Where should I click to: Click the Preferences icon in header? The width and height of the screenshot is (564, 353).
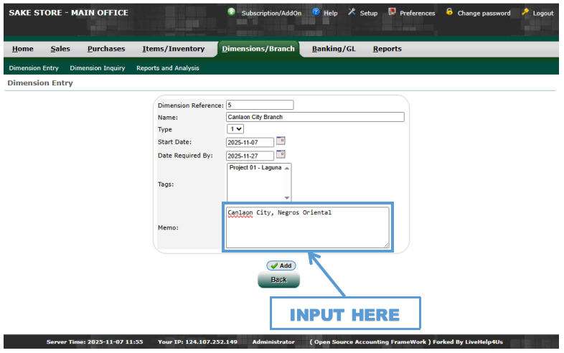pyautogui.click(x=392, y=12)
